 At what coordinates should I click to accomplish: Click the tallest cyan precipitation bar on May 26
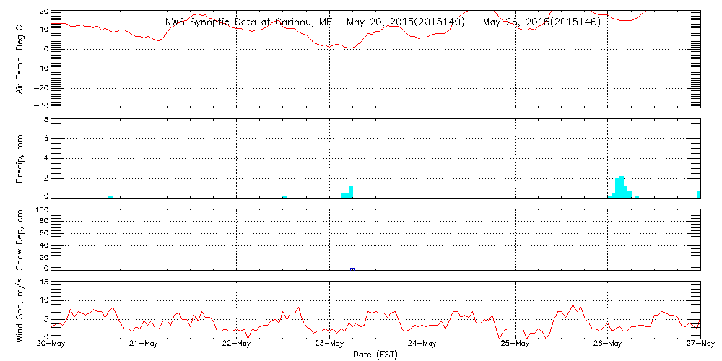[x=622, y=186]
